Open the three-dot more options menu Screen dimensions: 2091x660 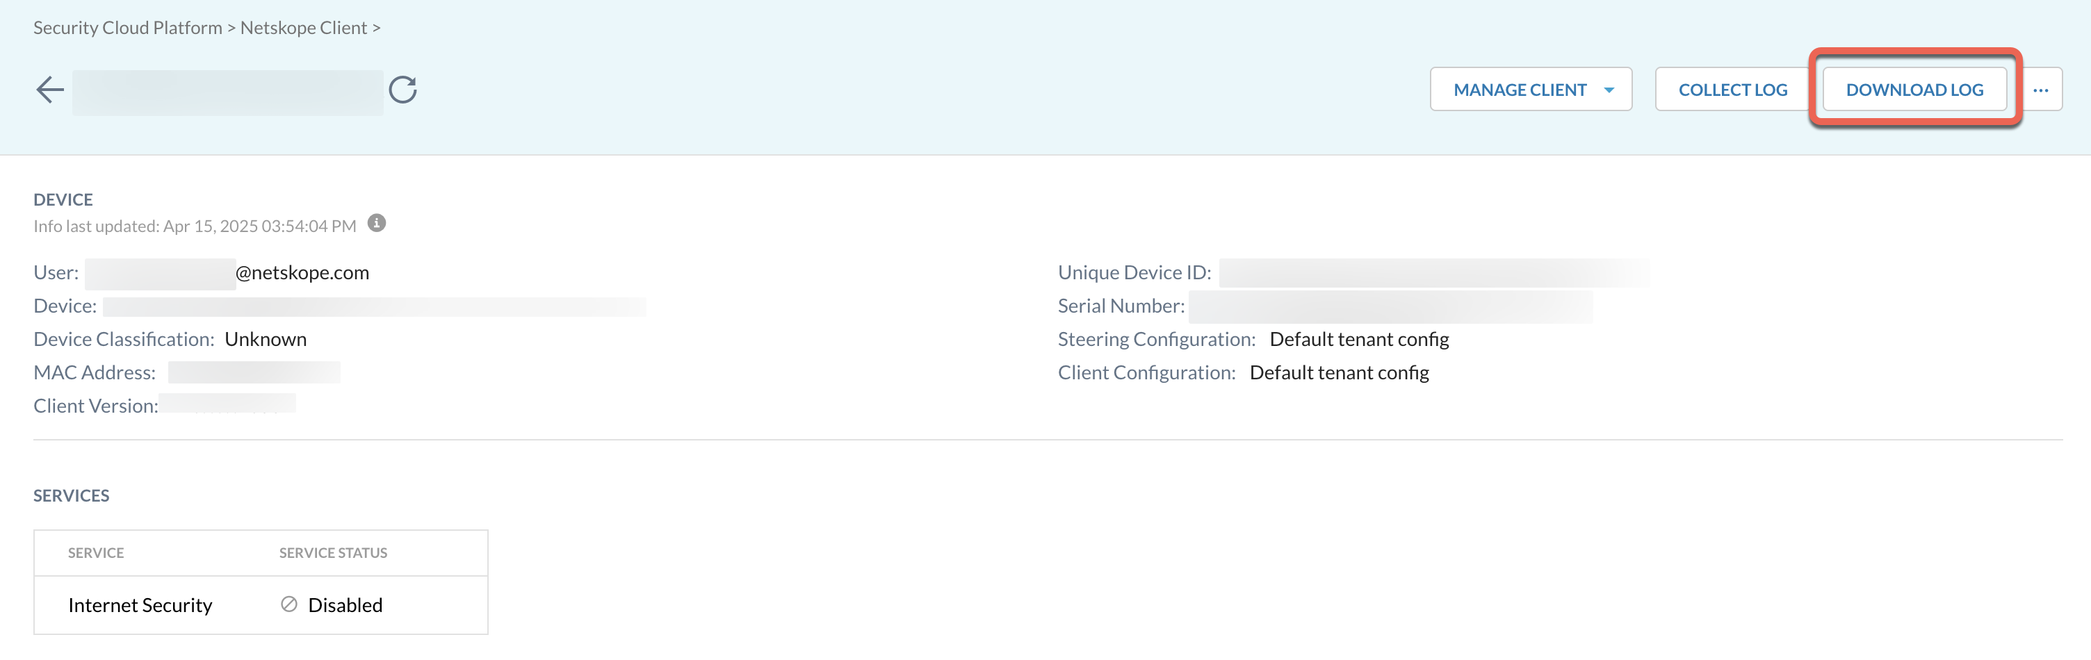tap(2041, 89)
